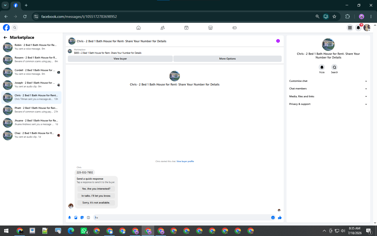
Task: Open the Windows Start menu
Action: click(x=6, y=231)
